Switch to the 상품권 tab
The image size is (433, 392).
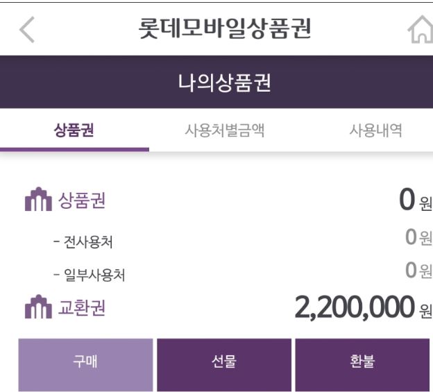74,130
